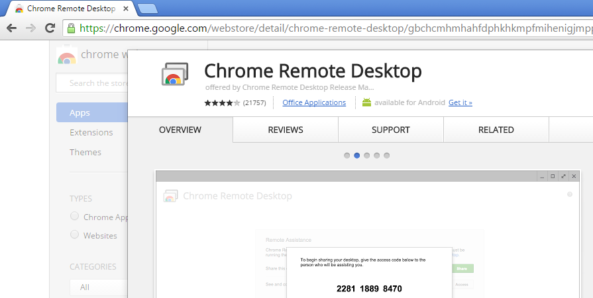The width and height of the screenshot is (593, 298).
Task: Click the help question mark icon in preview
Action: point(570,194)
